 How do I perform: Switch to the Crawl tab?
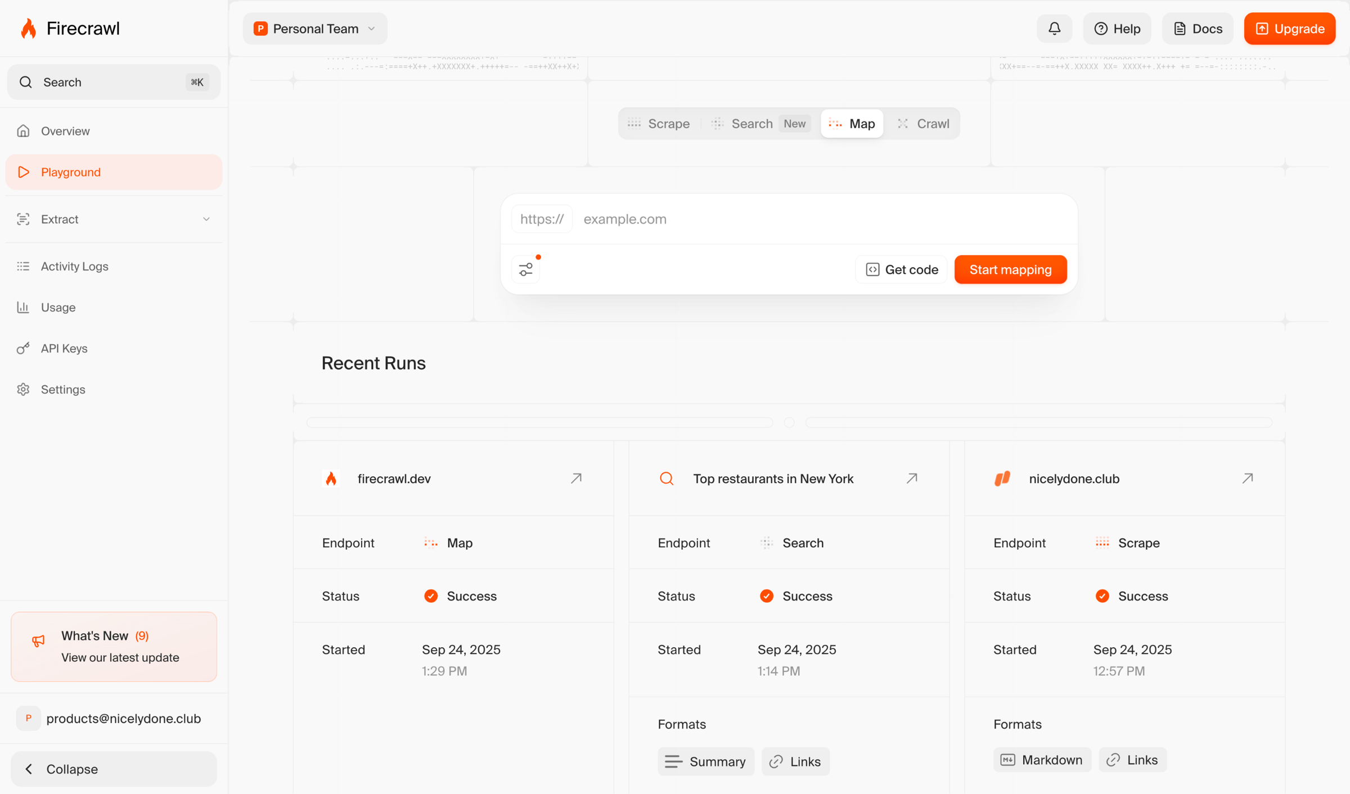tap(922, 124)
